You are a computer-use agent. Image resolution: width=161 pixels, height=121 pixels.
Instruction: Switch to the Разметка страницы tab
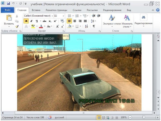56,10
